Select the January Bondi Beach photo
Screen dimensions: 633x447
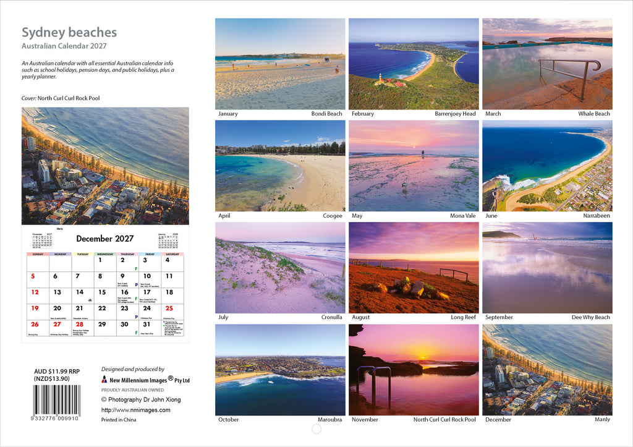[280, 64]
